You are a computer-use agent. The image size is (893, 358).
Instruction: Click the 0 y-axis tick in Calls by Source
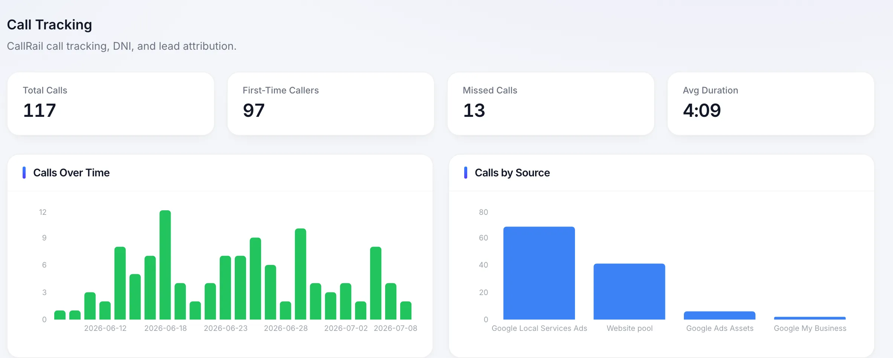point(486,320)
